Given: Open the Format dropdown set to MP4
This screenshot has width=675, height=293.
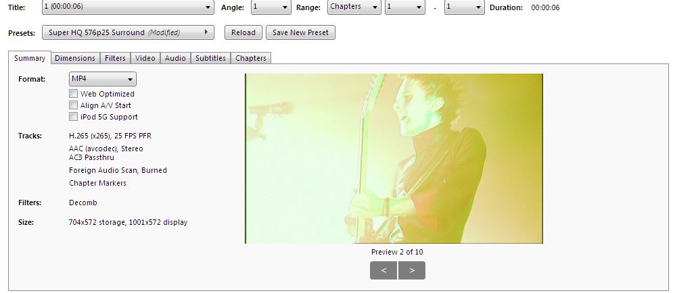Looking at the screenshot, I should click(x=102, y=79).
